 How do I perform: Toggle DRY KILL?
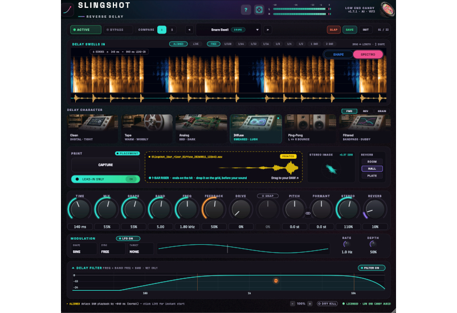[327, 304]
